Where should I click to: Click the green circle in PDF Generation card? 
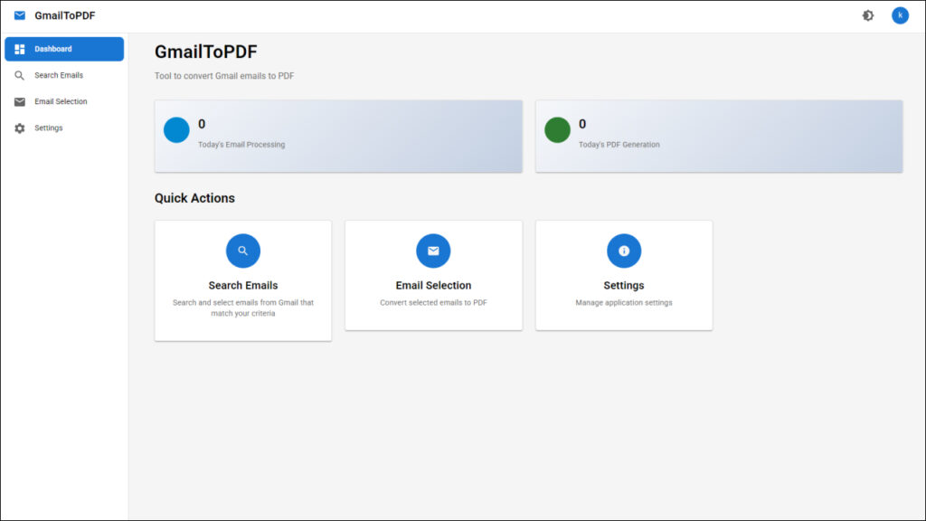click(557, 130)
